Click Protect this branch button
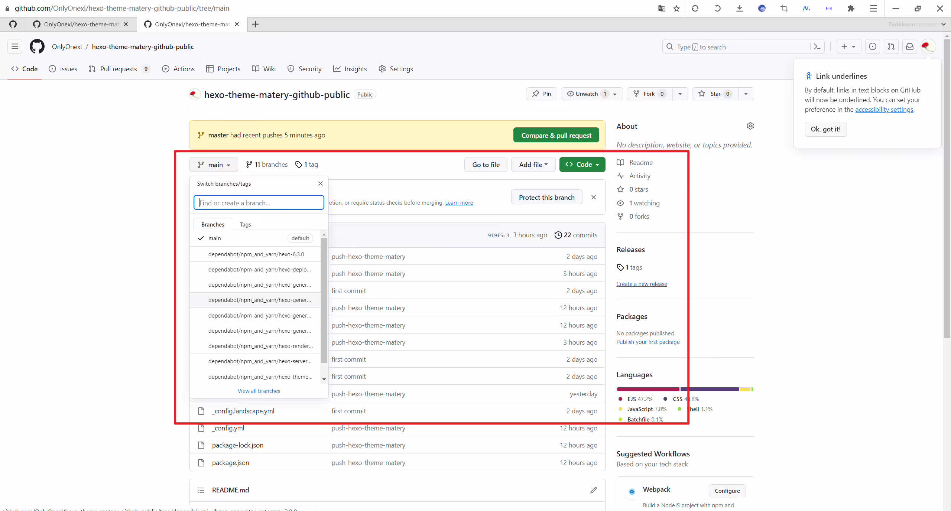 pyautogui.click(x=546, y=197)
